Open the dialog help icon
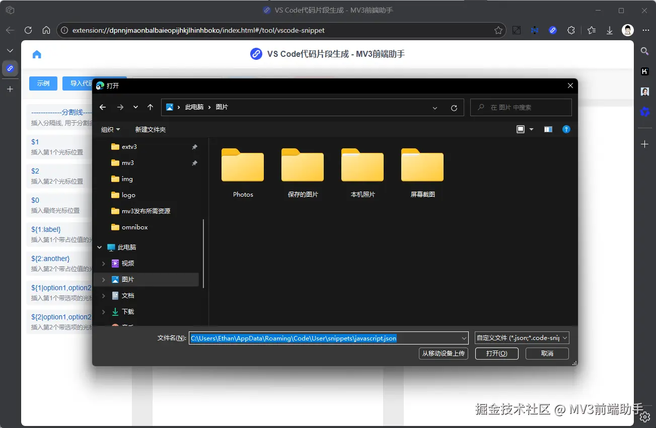 coord(566,129)
